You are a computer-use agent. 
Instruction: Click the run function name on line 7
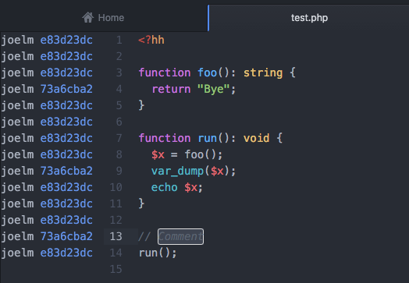[207, 138]
